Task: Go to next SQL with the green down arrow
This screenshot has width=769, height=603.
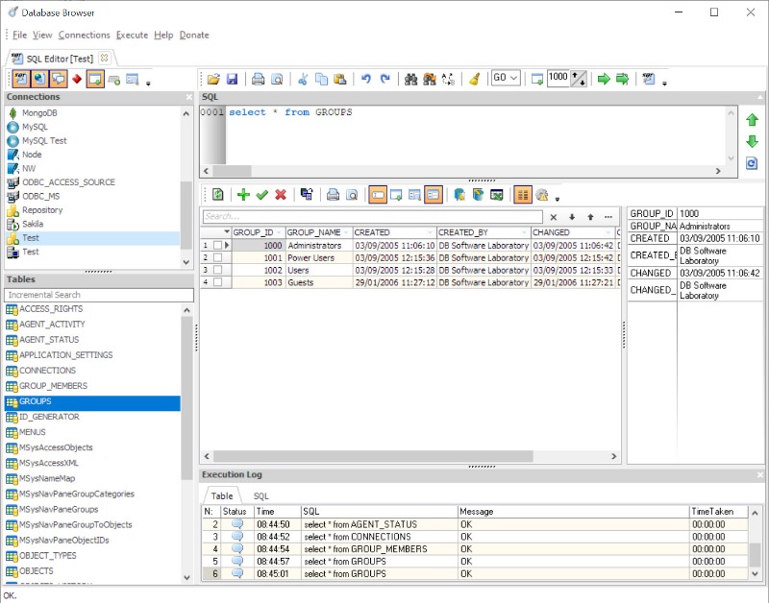Action: [x=752, y=141]
